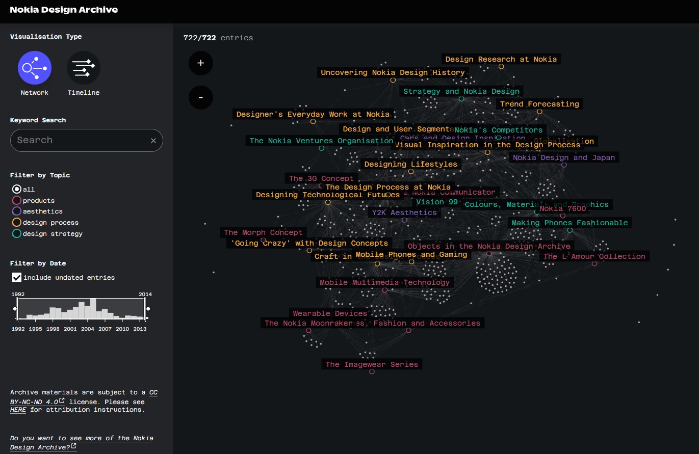This screenshot has width=699, height=454.
Task: Open the 'Nokia 7600' node
Action: 563,208
